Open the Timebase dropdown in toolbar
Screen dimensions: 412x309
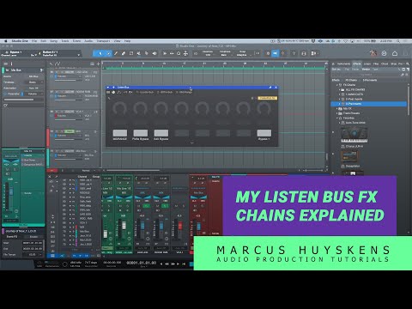tap(225, 53)
